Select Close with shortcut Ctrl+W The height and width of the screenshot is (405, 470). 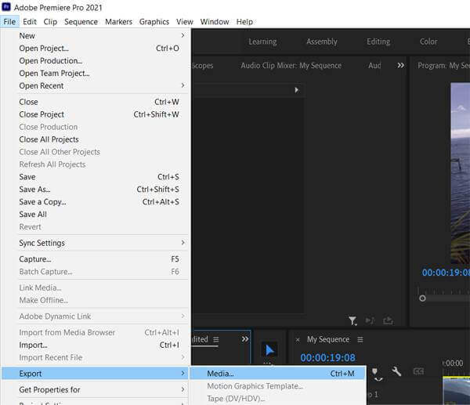[x=96, y=102]
